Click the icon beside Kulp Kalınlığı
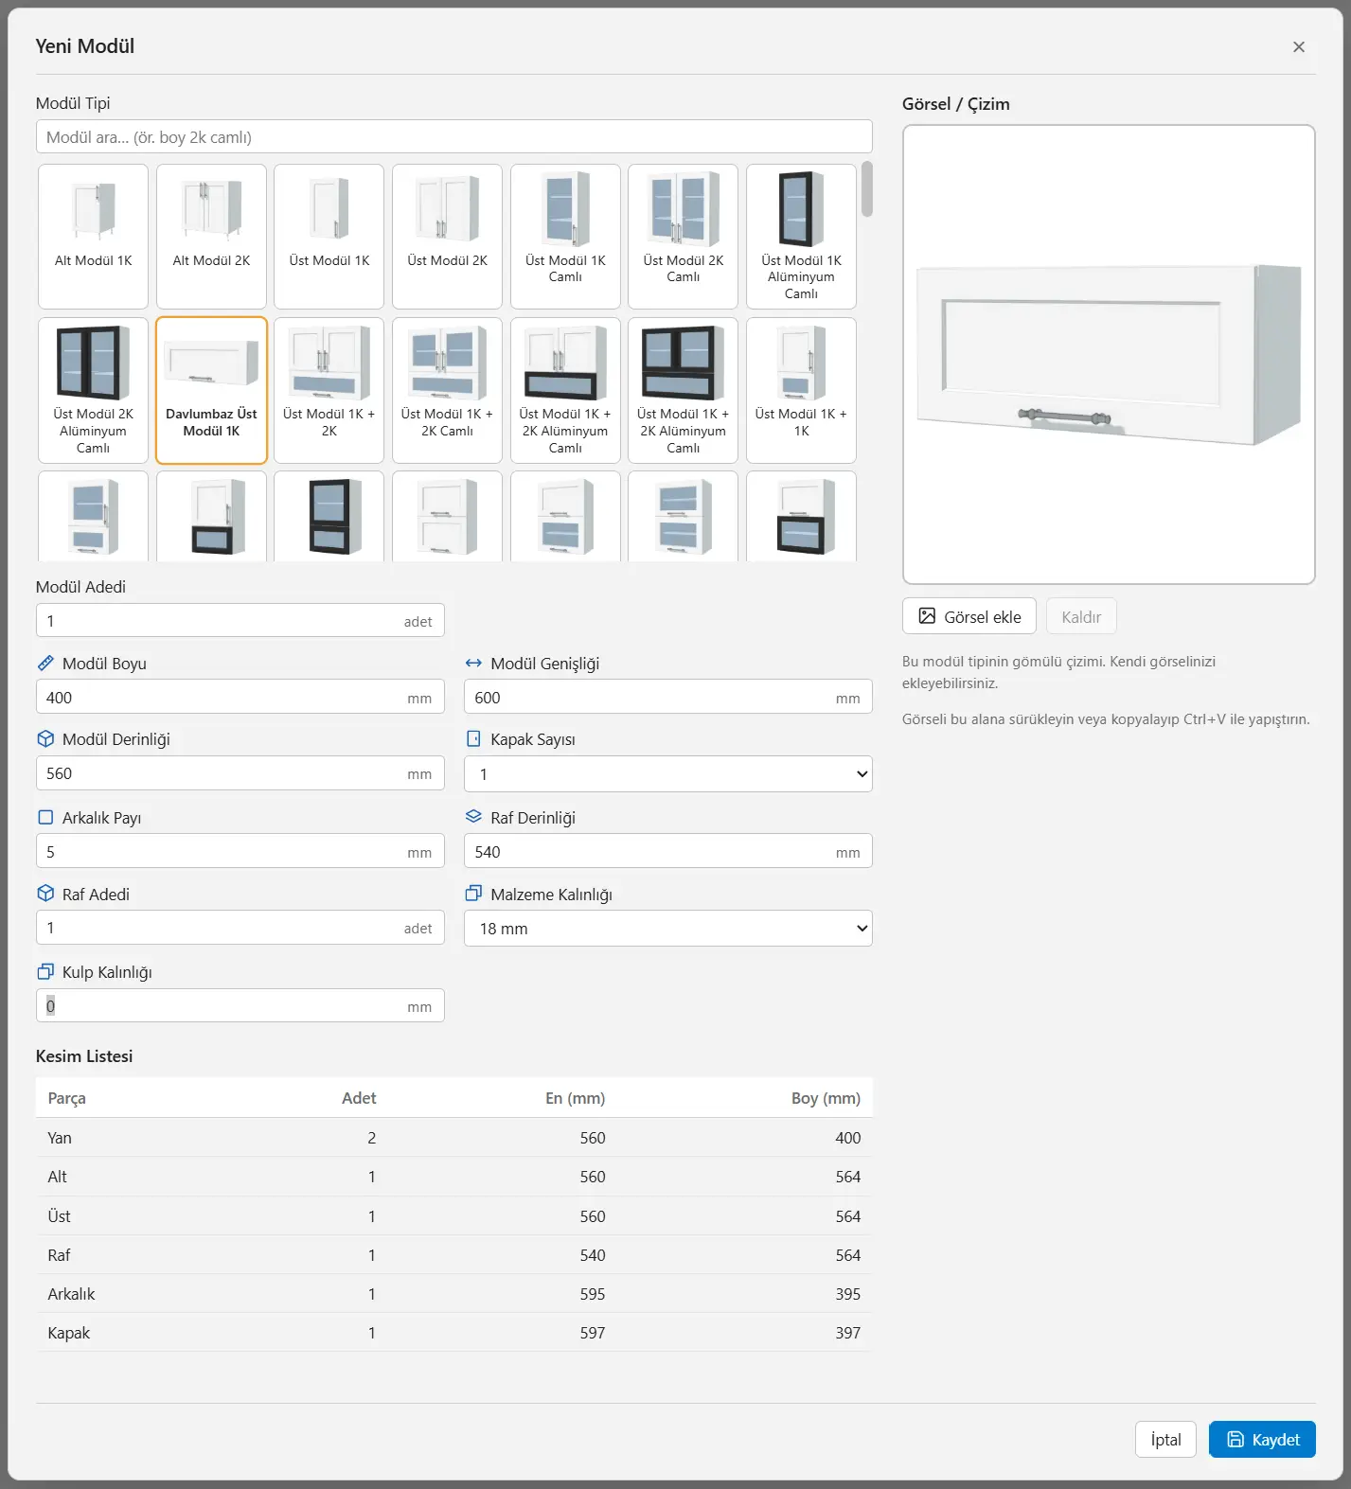 pyautogui.click(x=45, y=972)
